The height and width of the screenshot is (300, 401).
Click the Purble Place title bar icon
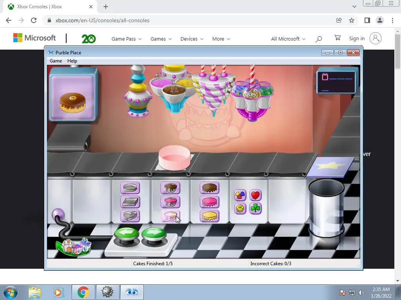51,53
